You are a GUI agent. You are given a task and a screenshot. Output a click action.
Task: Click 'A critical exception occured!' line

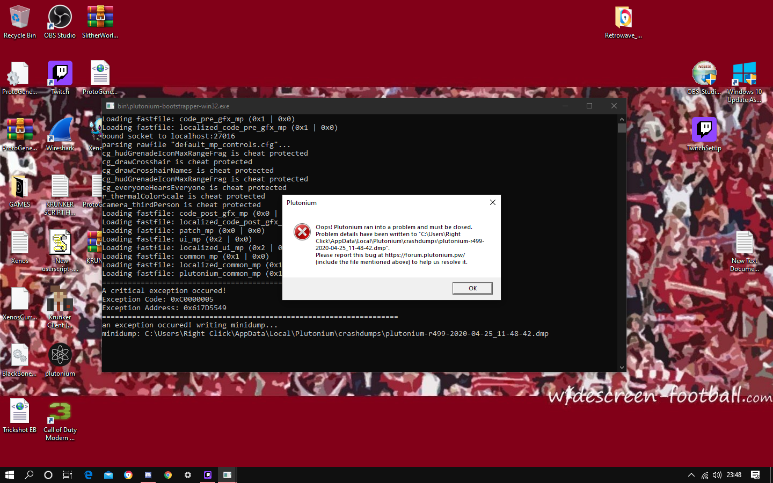pyautogui.click(x=164, y=291)
